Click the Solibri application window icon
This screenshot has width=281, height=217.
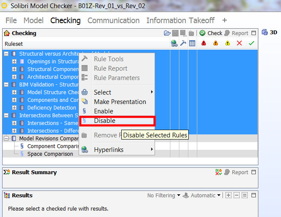[x=4, y=6]
